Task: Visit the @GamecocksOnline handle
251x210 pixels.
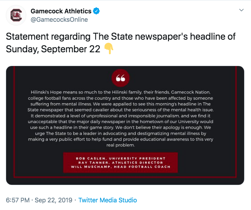Action: [59, 20]
